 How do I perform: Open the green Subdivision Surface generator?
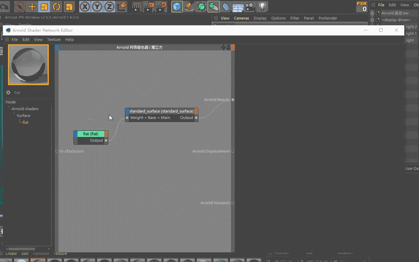pyautogui.click(x=201, y=6)
